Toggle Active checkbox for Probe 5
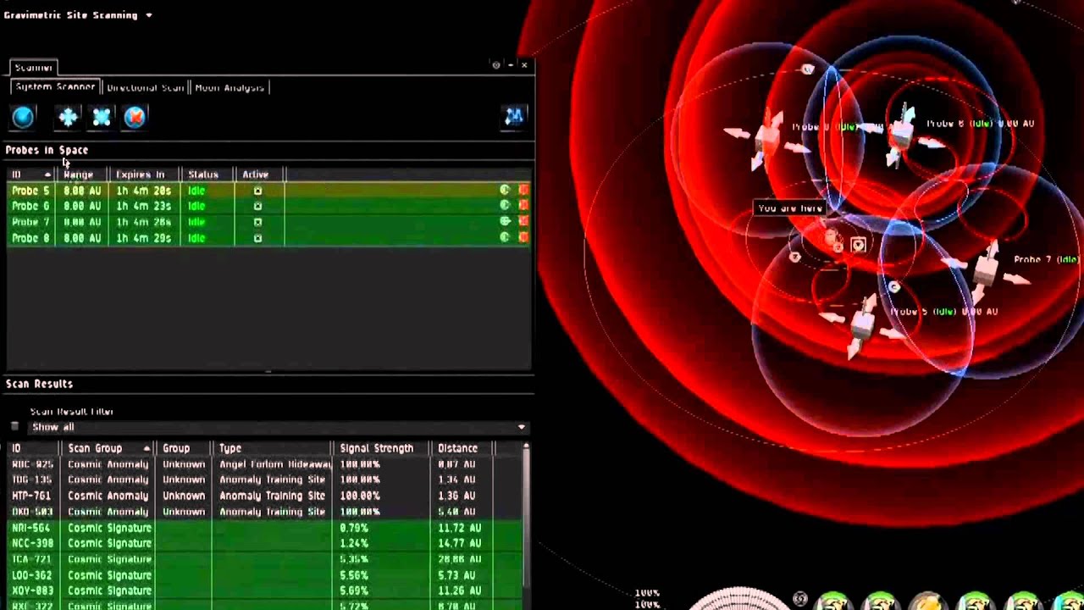Image resolution: width=1084 pixels, height=610 pixels. (x=257, y=191)
